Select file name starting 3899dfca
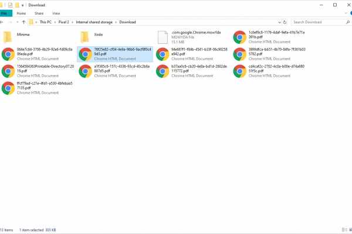The height and width of the screenshot is (234, 352). (x=277, y=51)
